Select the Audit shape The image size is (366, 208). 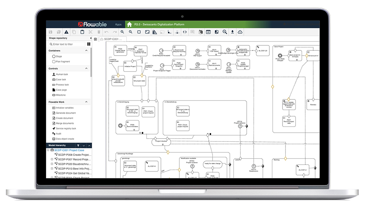click(57, 134)
